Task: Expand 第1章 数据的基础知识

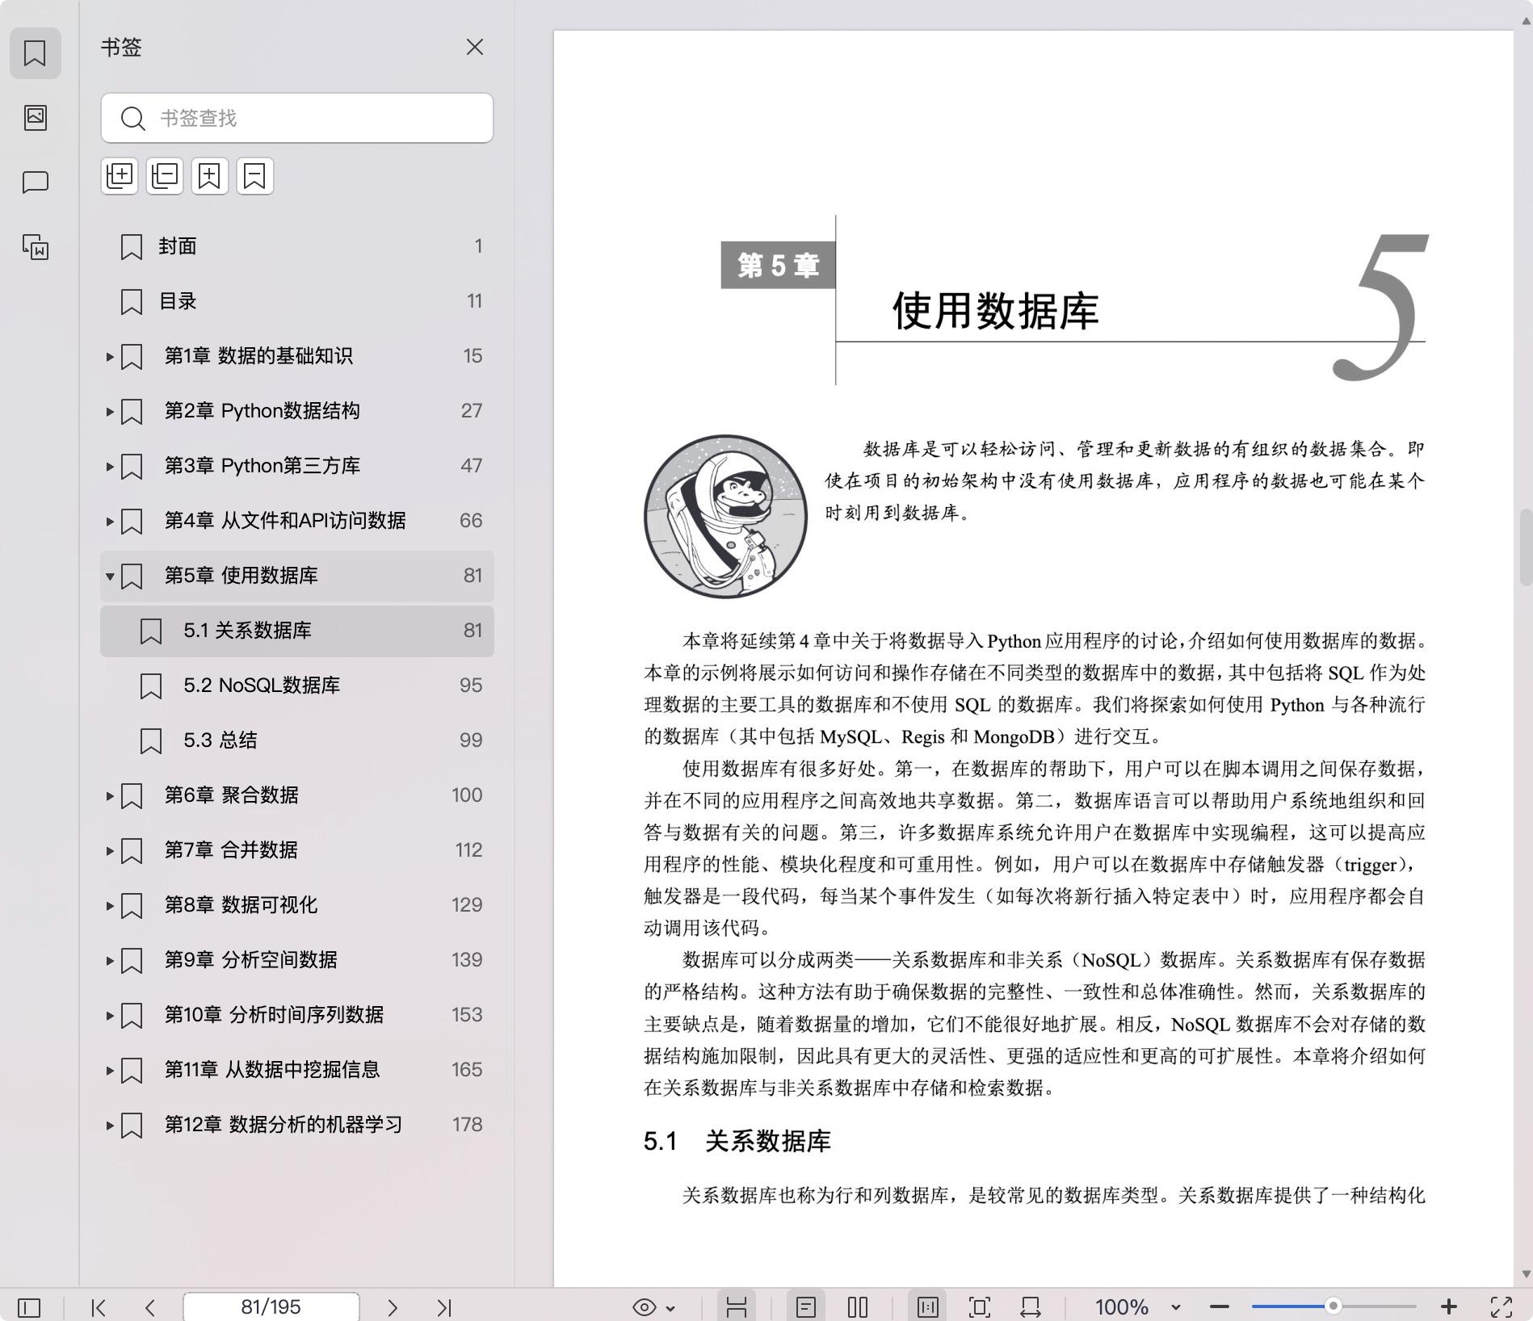Action: 110,357
